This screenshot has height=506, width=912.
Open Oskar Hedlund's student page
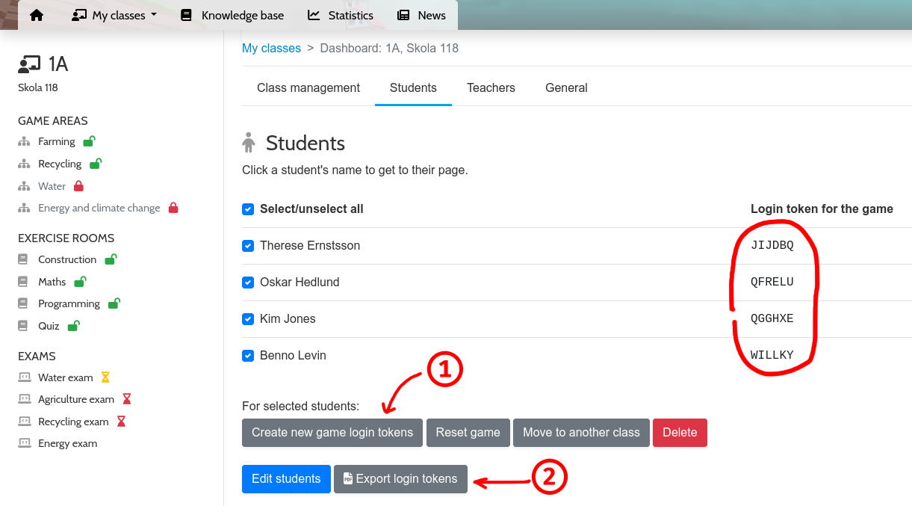(x=300, y=283)
